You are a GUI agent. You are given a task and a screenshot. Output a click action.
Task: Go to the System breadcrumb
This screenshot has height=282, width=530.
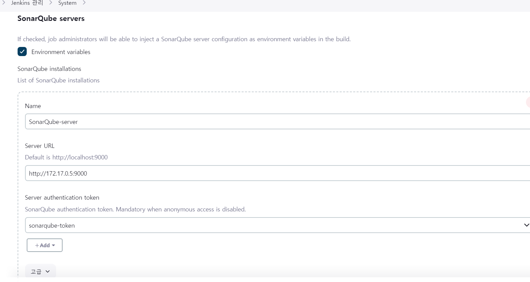pos(67,3)
